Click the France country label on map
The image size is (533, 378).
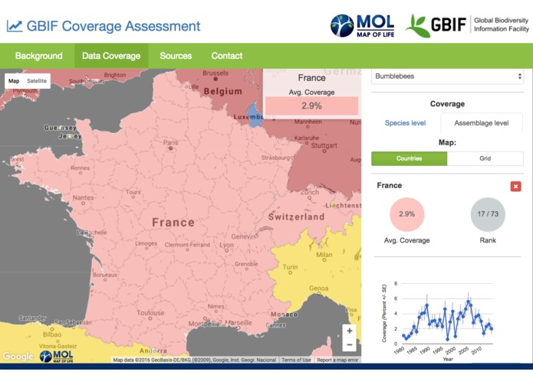click(x=173, y=223)
